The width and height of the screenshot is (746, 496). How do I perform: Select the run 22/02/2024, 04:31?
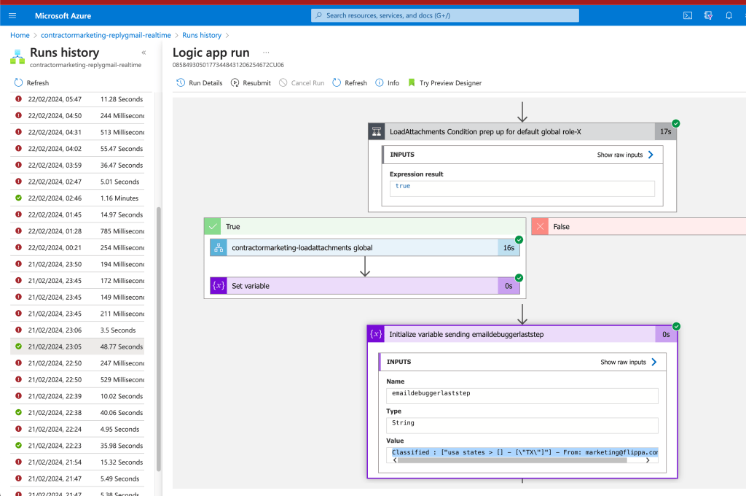77,132
